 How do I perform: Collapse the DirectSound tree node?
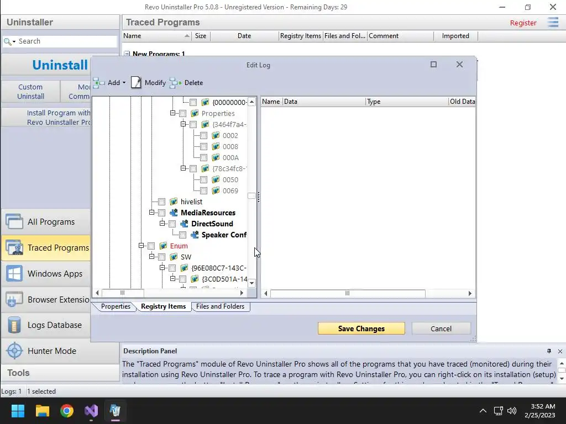pos(162,223)
